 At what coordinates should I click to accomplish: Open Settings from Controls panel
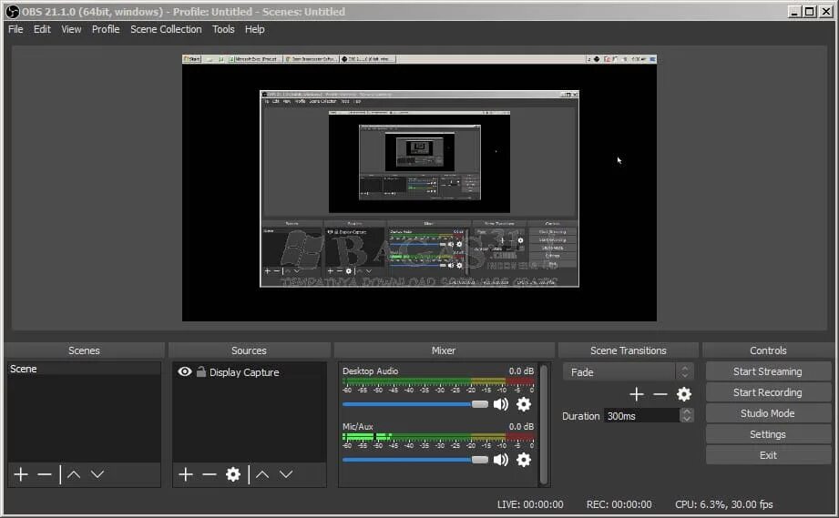click(x=768, y=434)
